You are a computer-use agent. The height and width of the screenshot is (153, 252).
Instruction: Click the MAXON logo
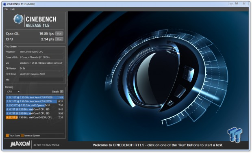click(20, 144)
